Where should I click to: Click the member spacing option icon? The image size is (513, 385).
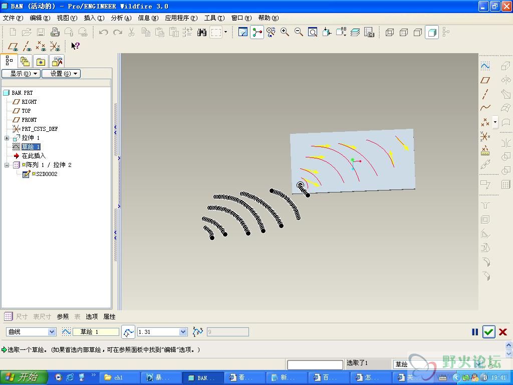point(128,332)
